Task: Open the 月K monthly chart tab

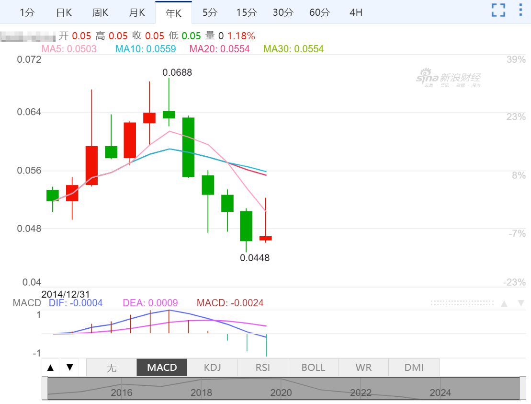Action: (x=137, y=13)
